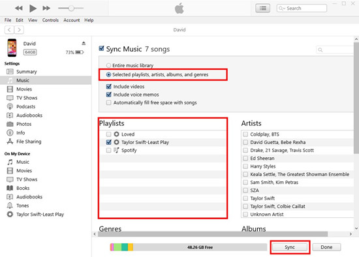Check David Guetta, Bebe Rexha checkbox

pyautogui.click(x=245, y=142)
